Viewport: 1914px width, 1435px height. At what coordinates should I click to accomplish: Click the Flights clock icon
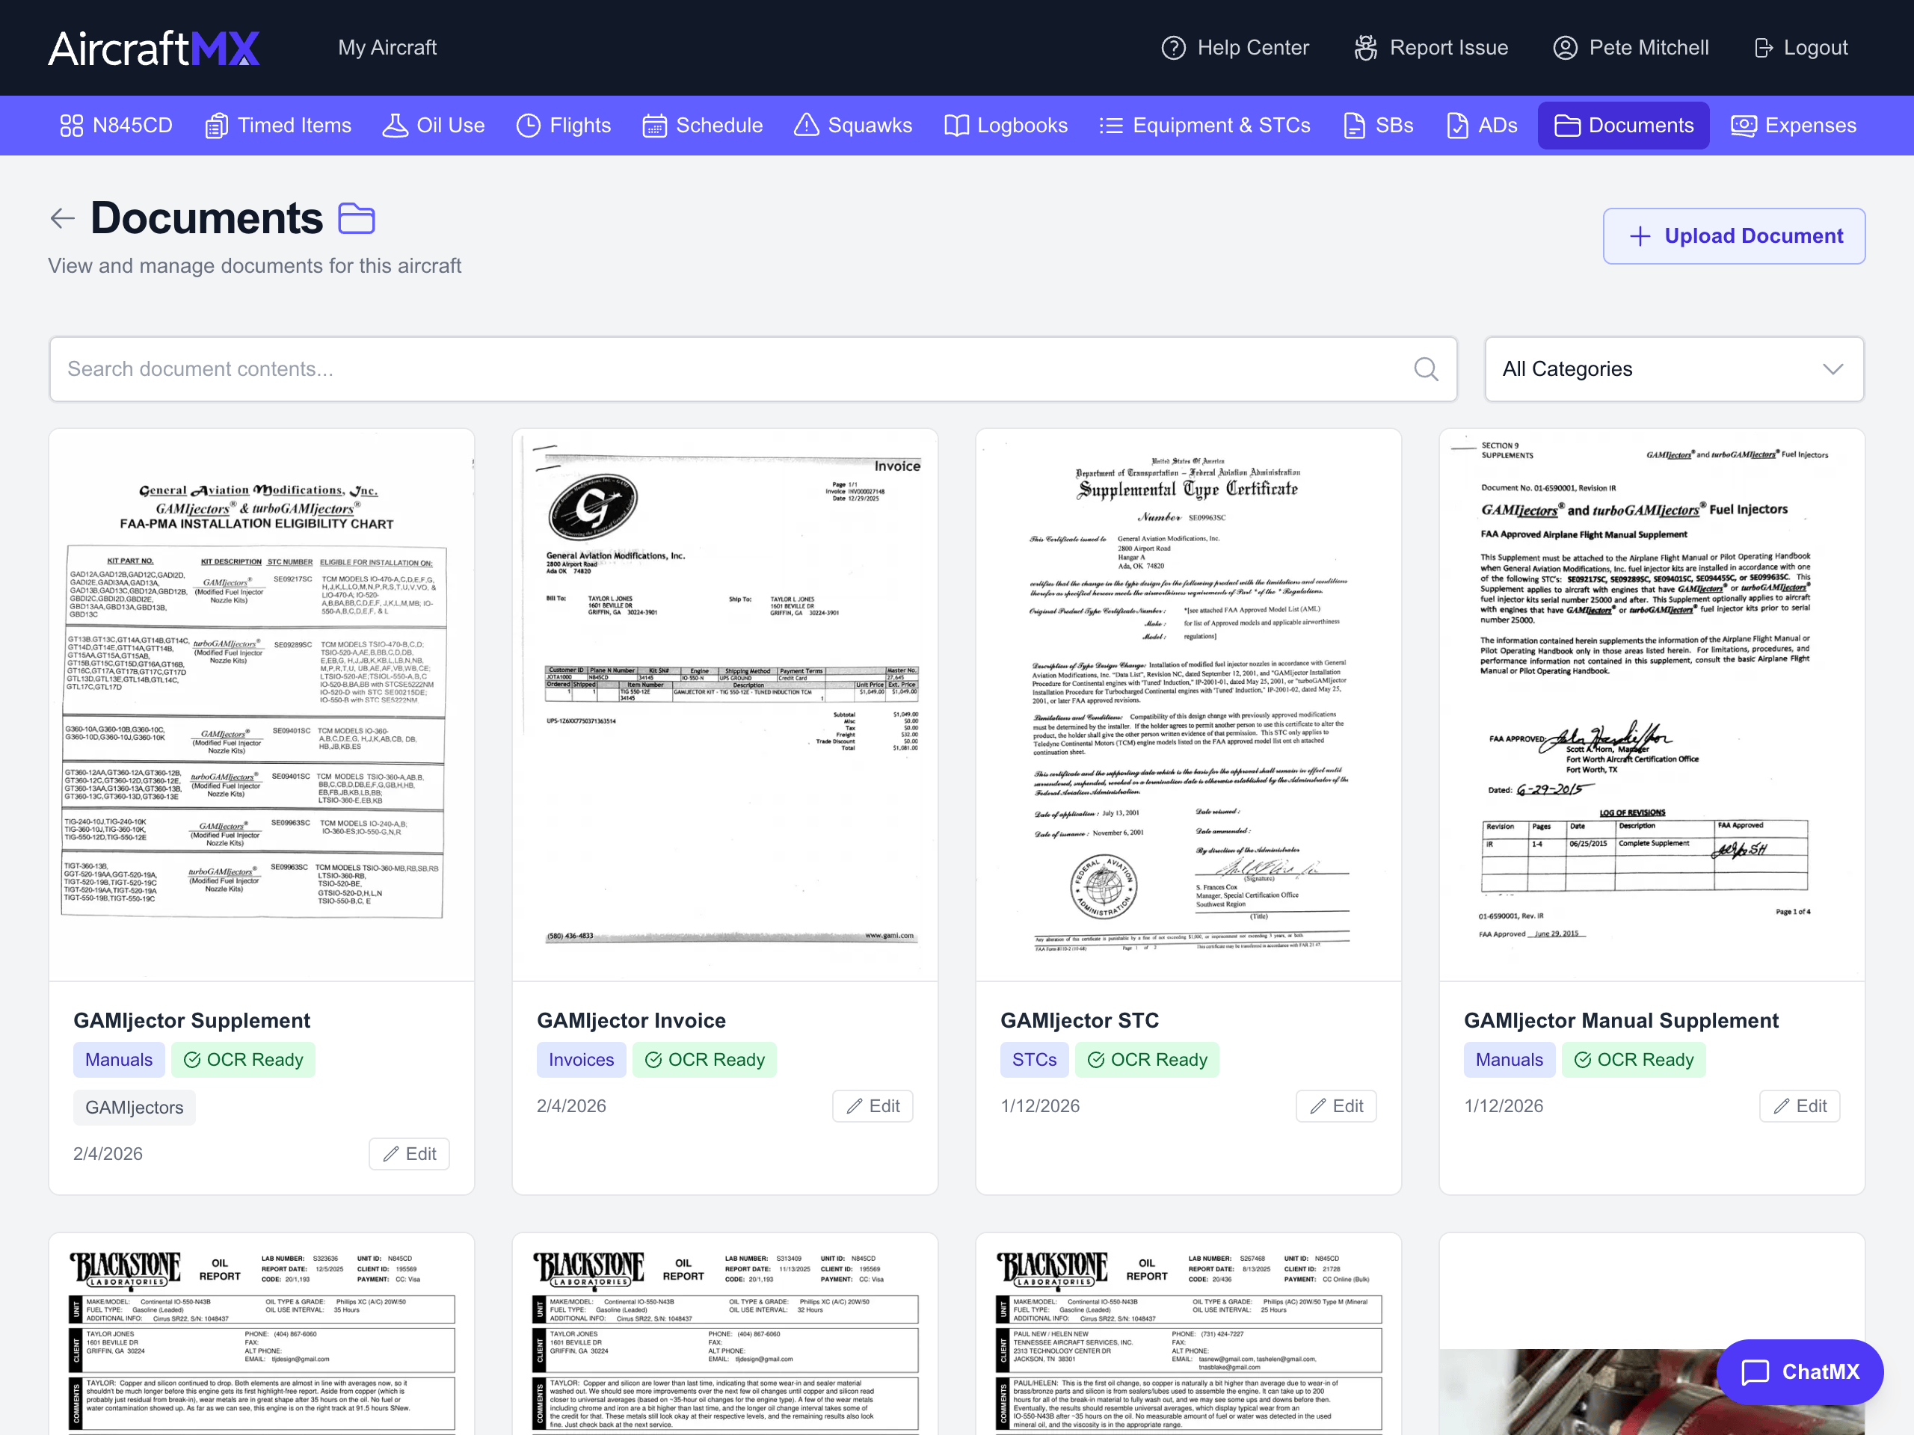click(x=528, y=126)
